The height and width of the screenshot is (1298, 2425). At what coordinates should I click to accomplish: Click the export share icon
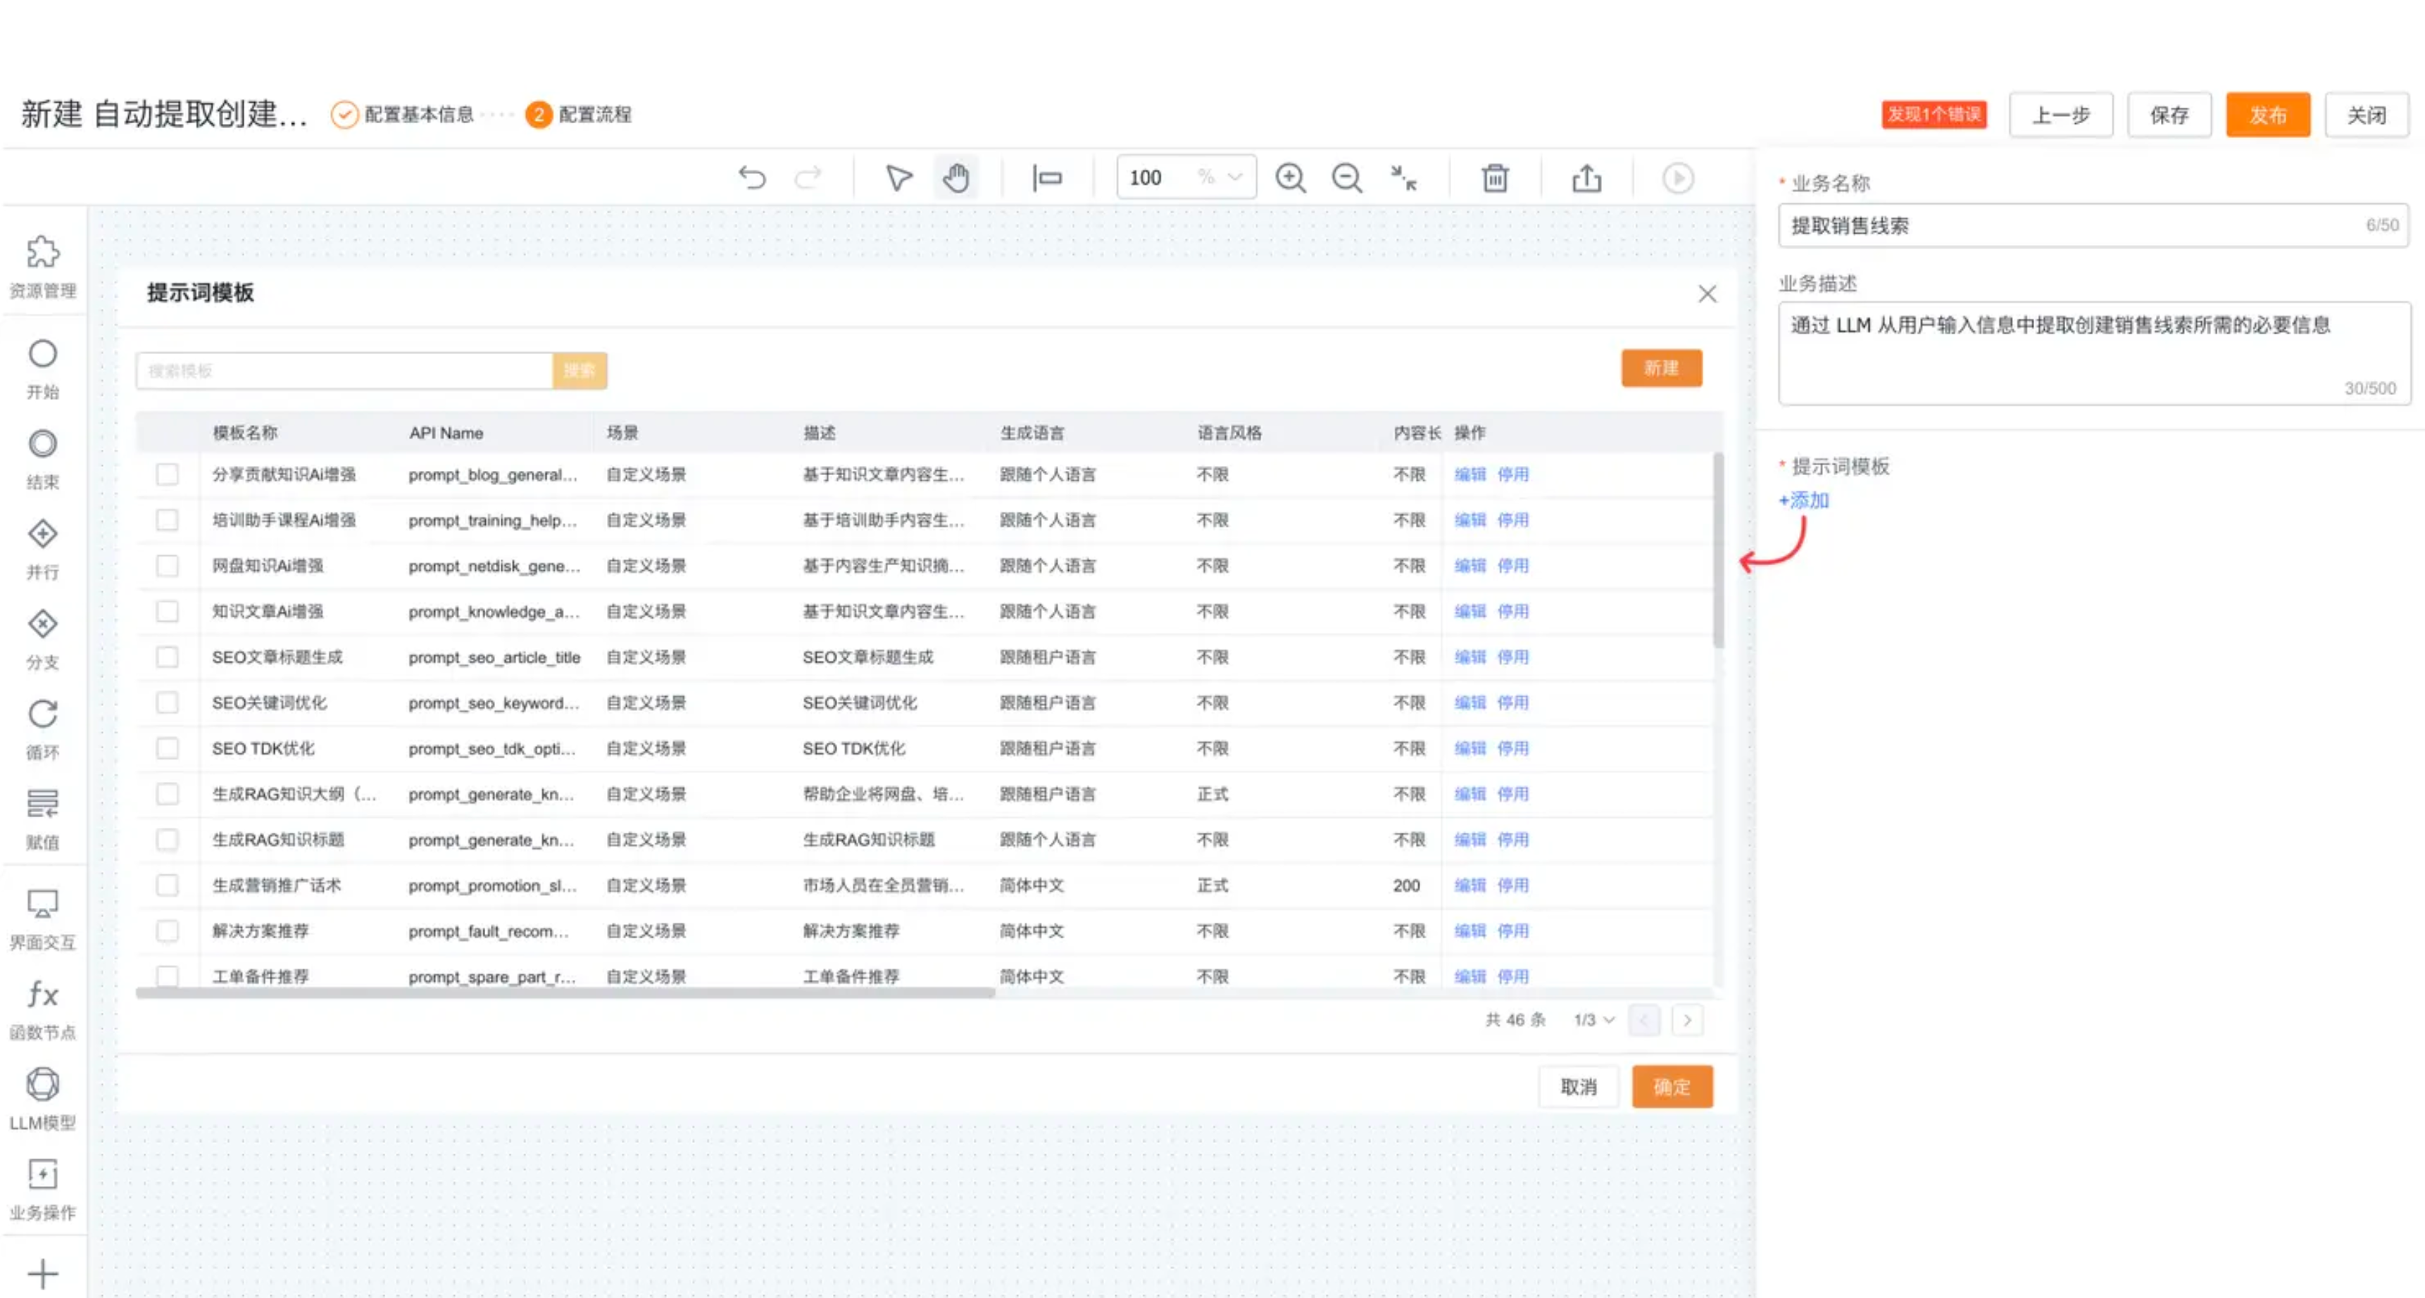pos(1586,178)
